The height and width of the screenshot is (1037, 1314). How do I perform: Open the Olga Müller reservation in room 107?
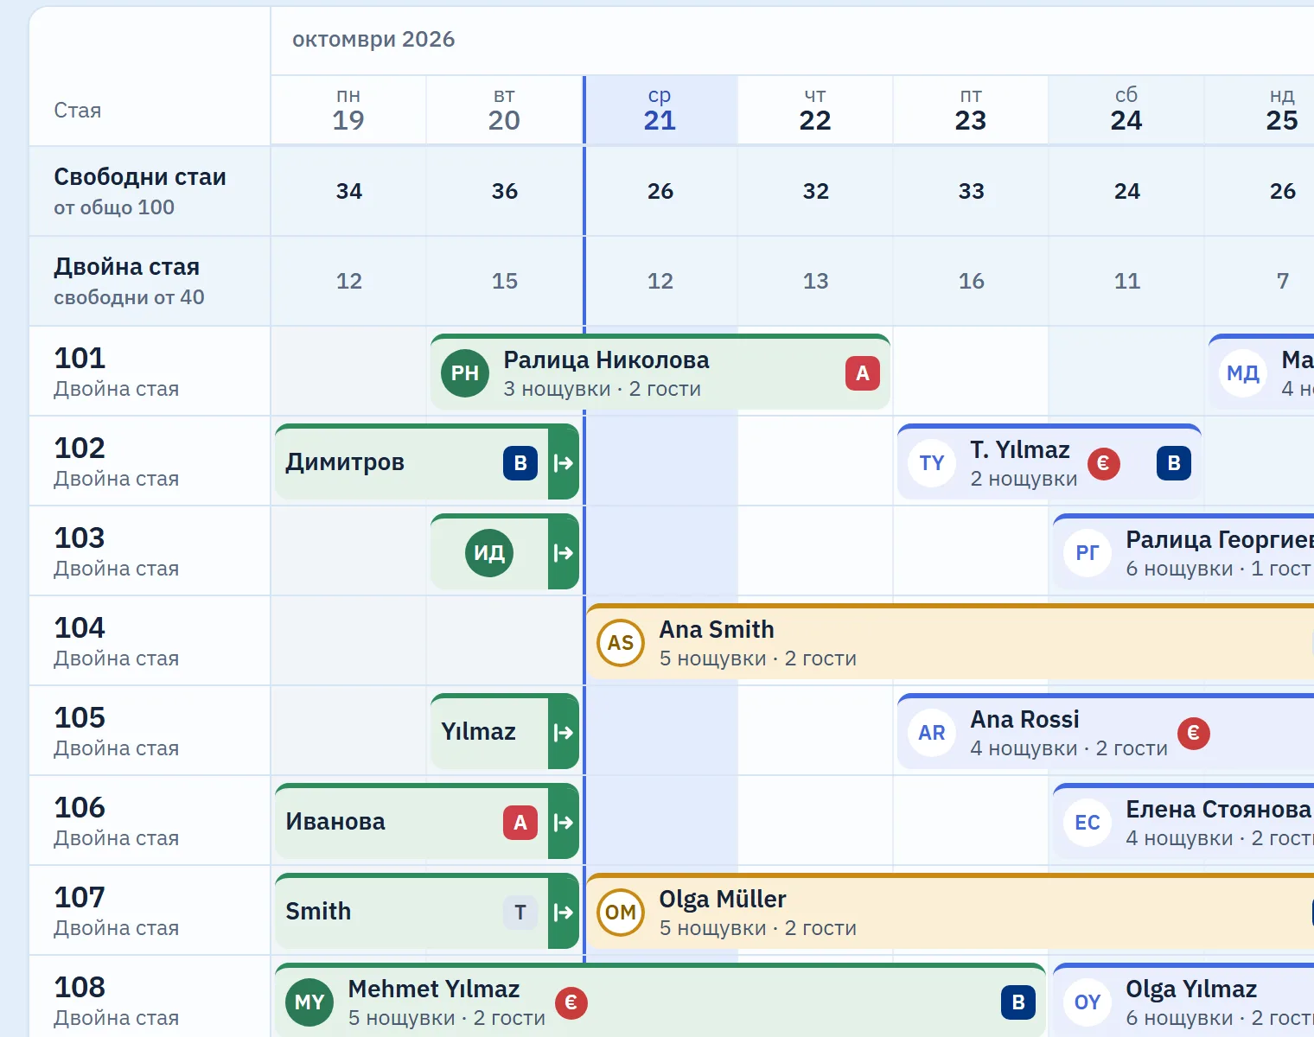(950, 913)
